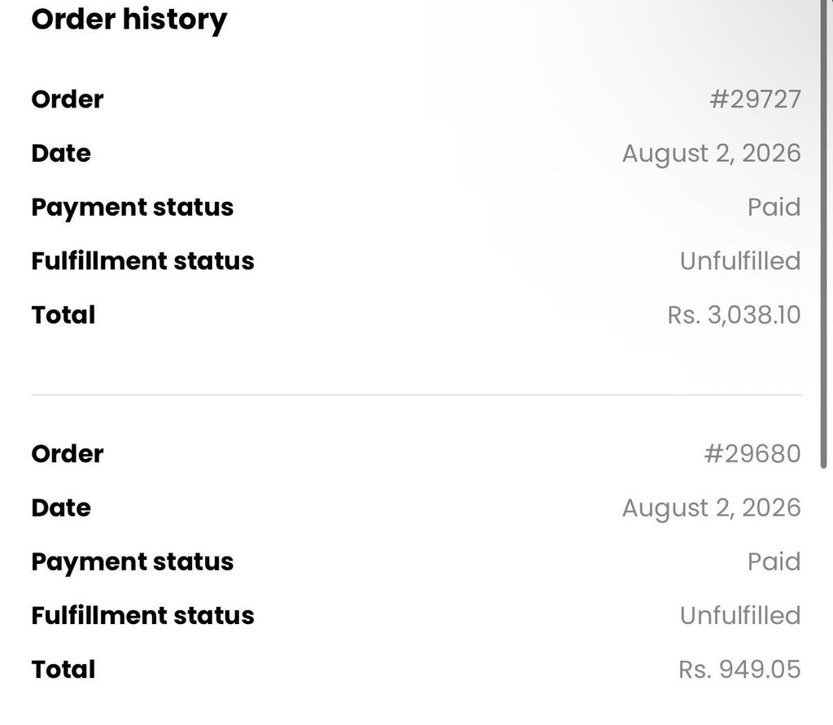Click the second Order label
The width and height of the screenshot is (833, 725).
(x=68, y=454)
